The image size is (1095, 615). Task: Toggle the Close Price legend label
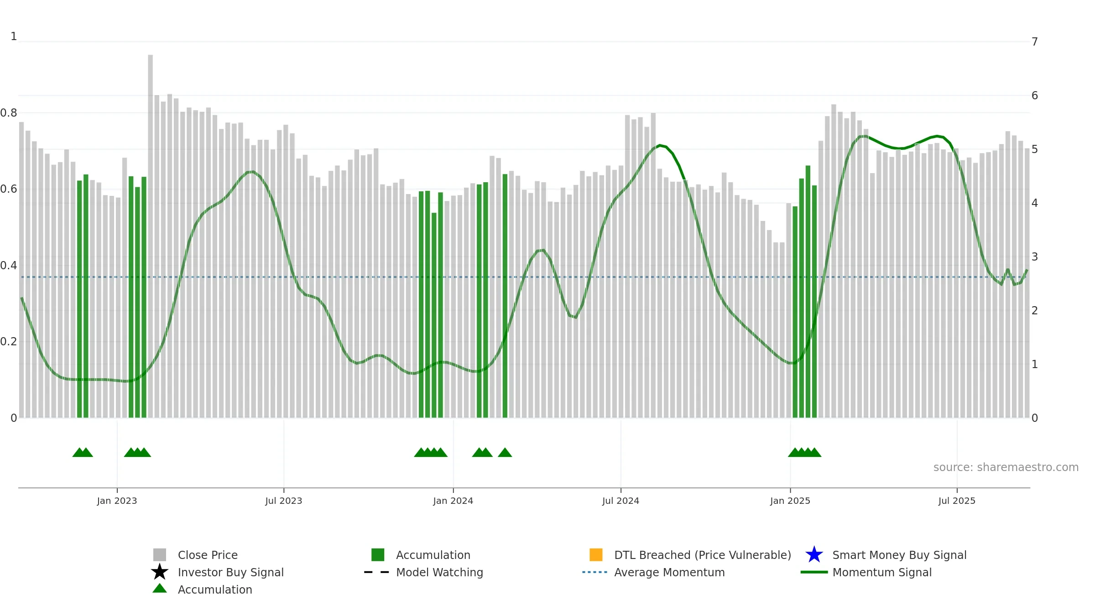(208, 555)
